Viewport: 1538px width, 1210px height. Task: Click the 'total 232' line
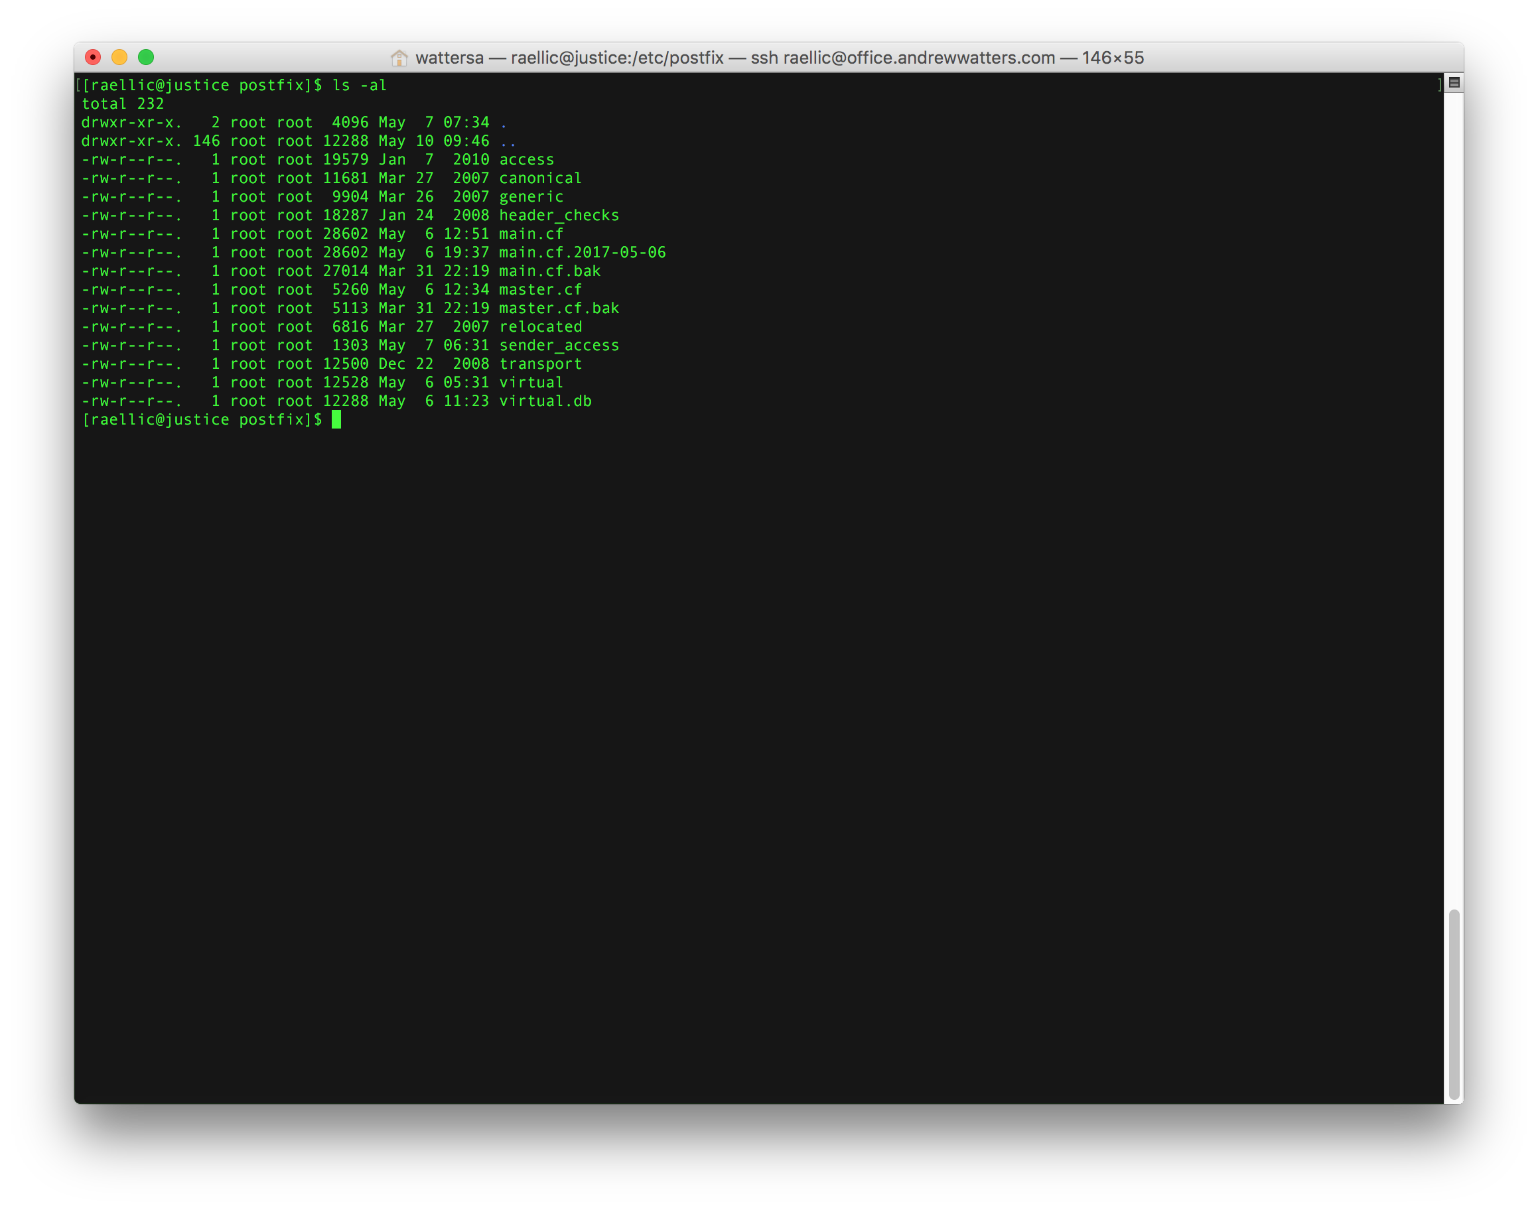[x=123, y=104]
